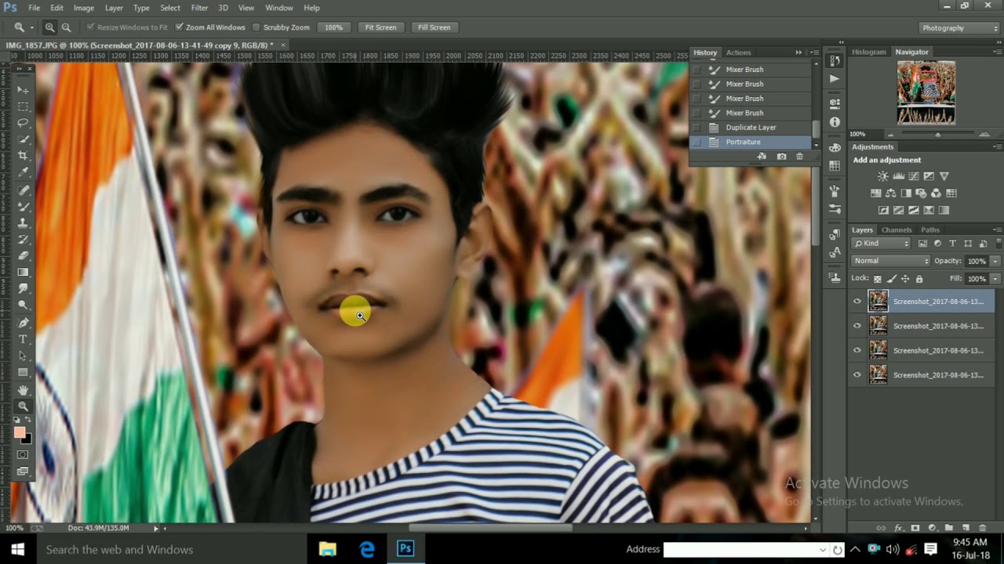The image size is (1004, 564).
Task: Set history brush source at Duplicate Layer
Action: [697, 128]
